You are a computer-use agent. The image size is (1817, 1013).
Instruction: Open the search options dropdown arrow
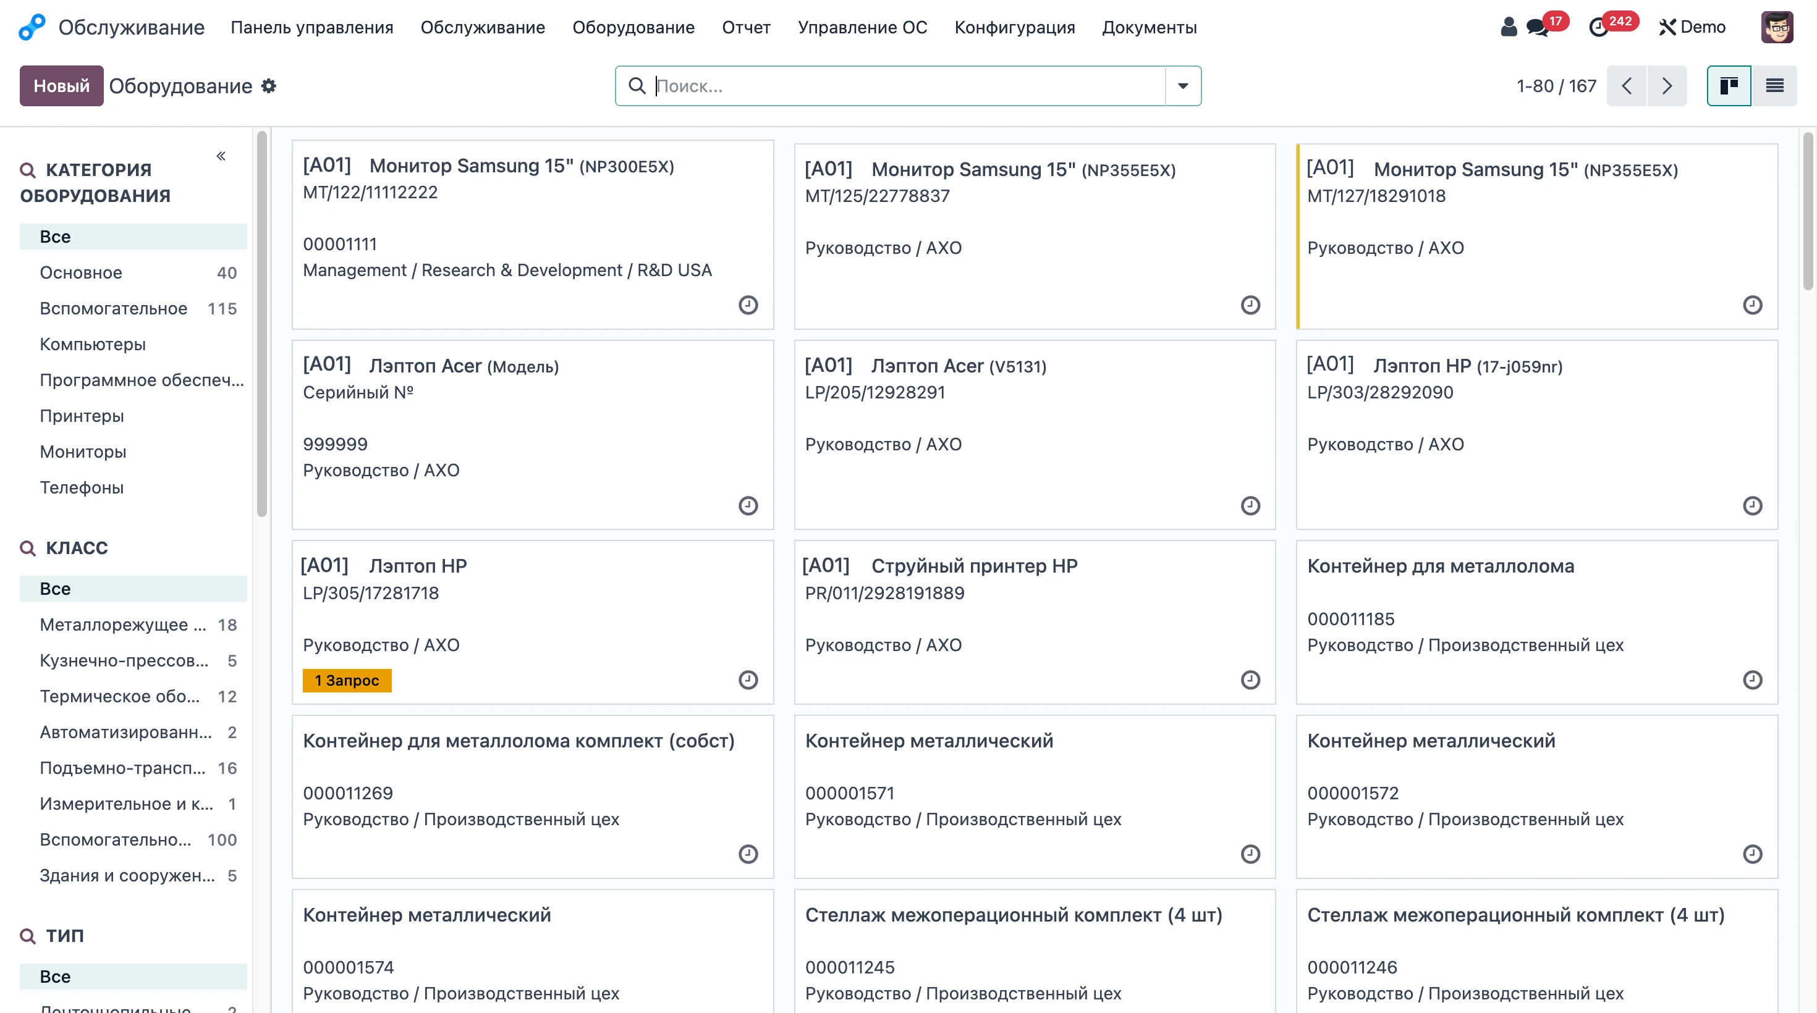(x=1183, y=86)
